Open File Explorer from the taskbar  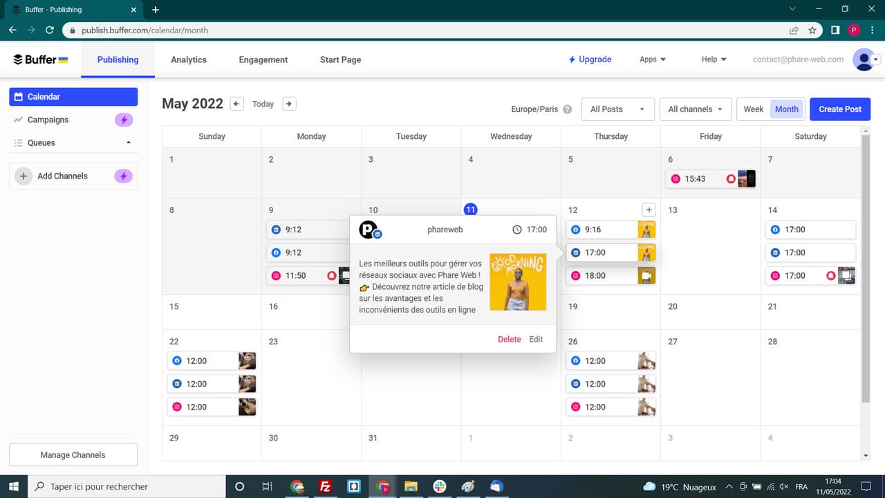click(411, 486)
